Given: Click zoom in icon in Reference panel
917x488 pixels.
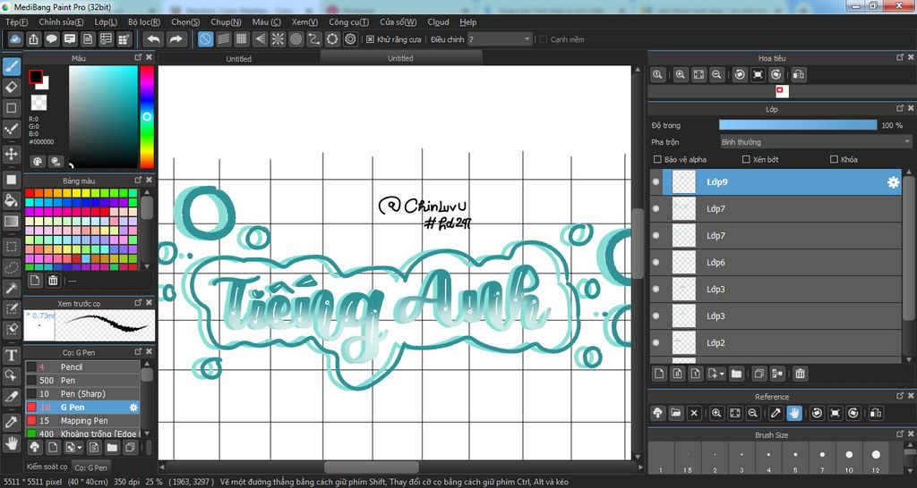Looking at the screenshot, I should coord(716,413).
